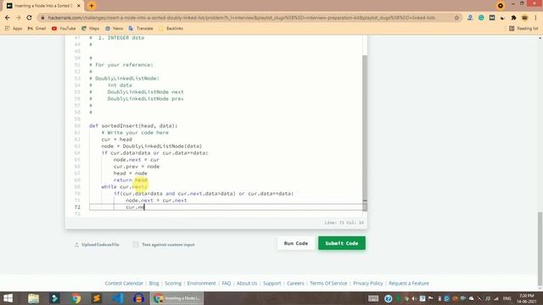Open the OneDrive cloud tray icon
Screen dimensions: 543x305
click(x=472, y=298)
